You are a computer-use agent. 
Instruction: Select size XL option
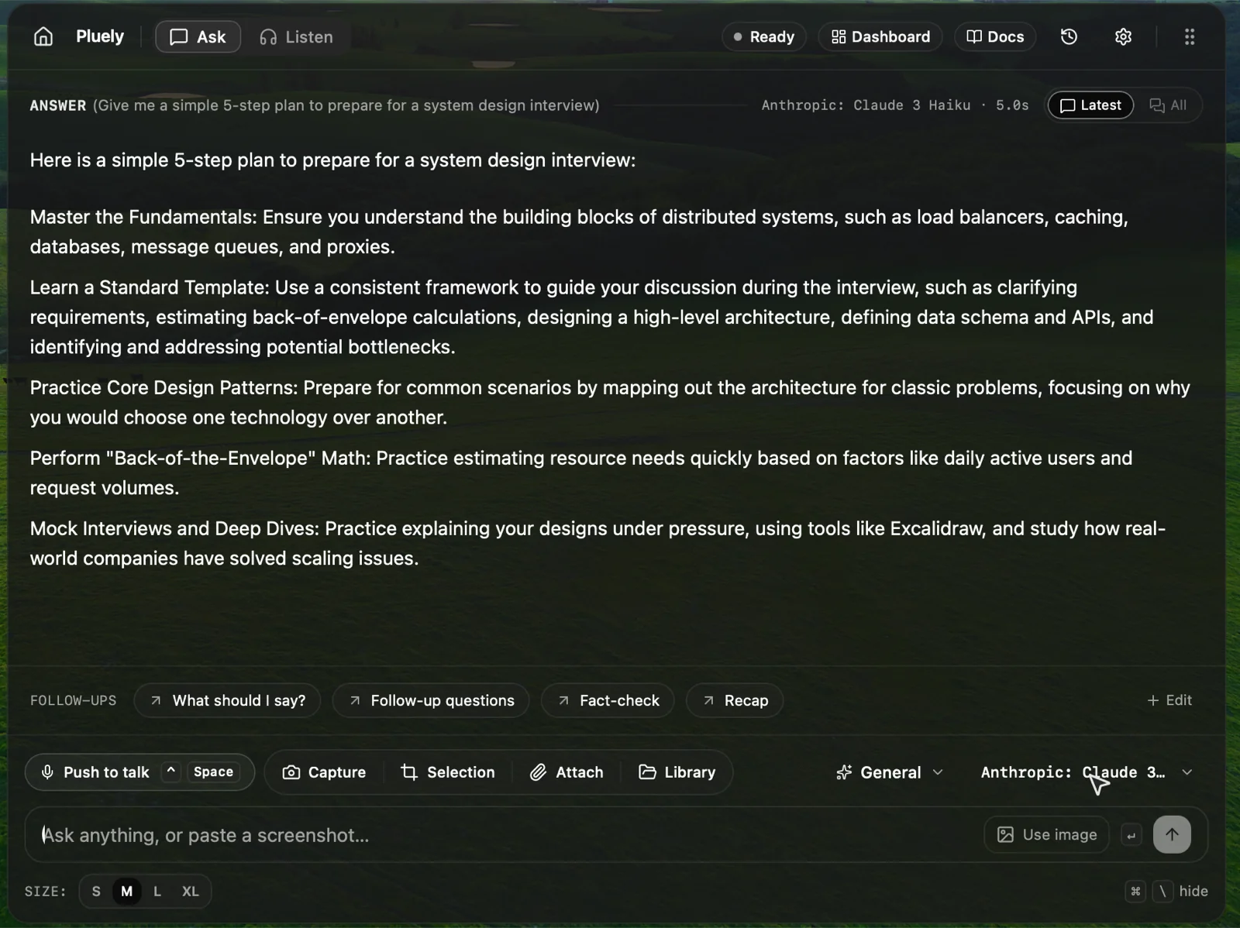pyautogui.click(x=190, y=891)
